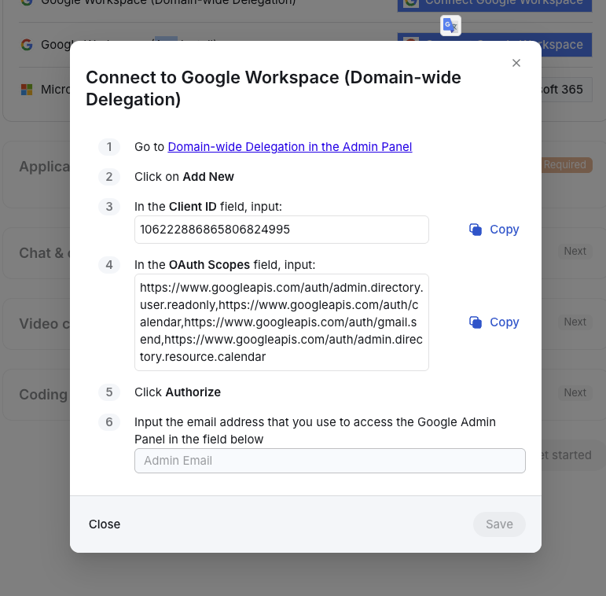The height and width of the screenshot is (596, 606).
Task: Click the Microsoft 365 button behind dialog
Action: pos(567,90)
